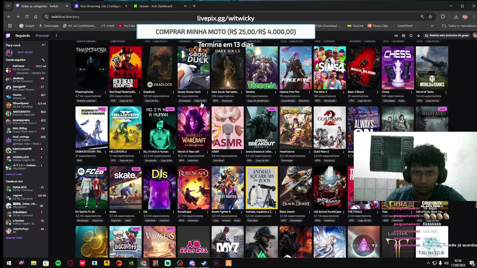Image resolution: width=477 pixels, height=268 pixels.
Task: Open the Seguindo tab on Twitch
Action: 22,36
